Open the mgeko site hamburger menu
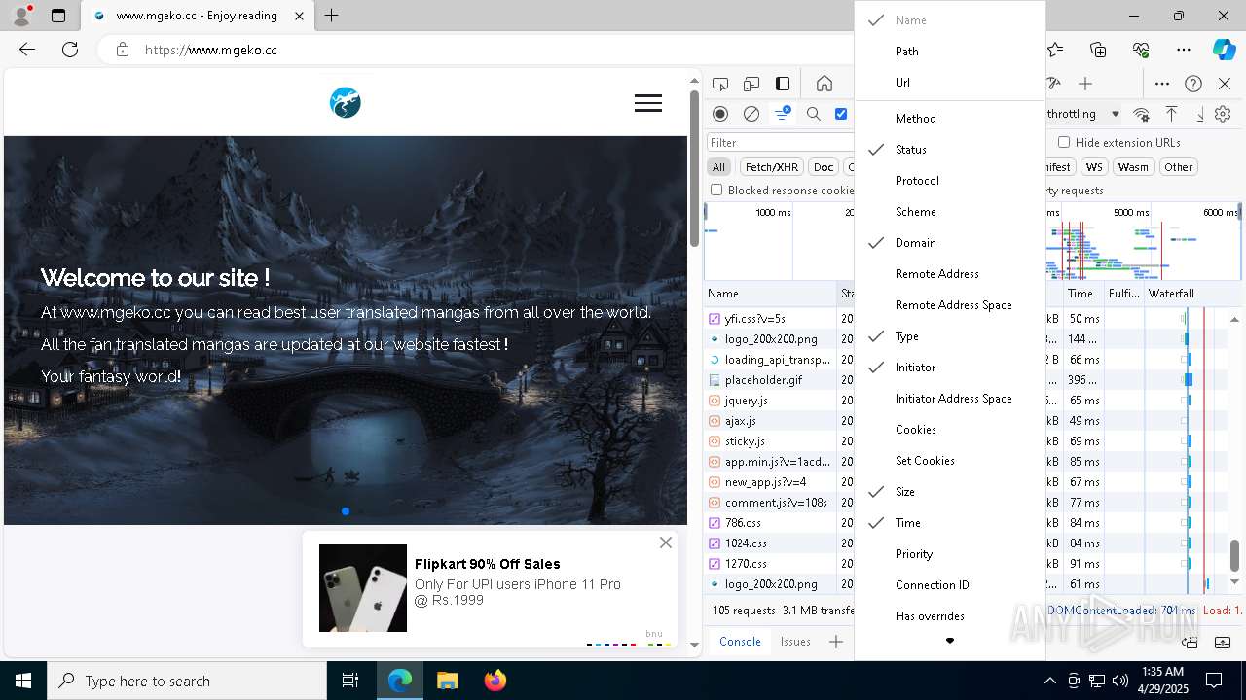The width and height of the screenshot is (1246, 700). coord(648,103)
